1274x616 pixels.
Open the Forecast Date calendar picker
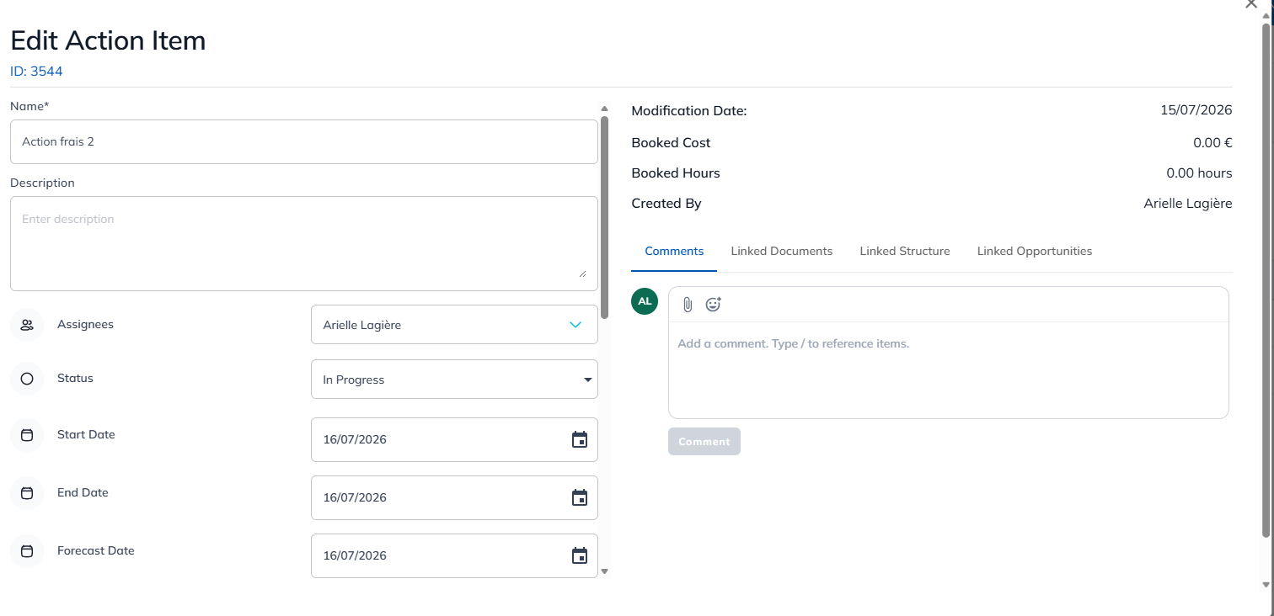[580, 555]
